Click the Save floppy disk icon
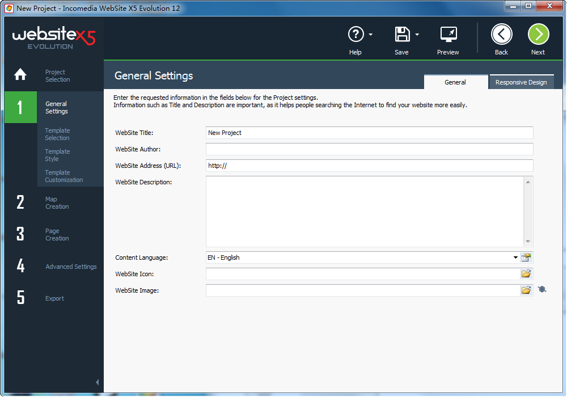Screen dimensions: 567x397 [x=402, y=35]
